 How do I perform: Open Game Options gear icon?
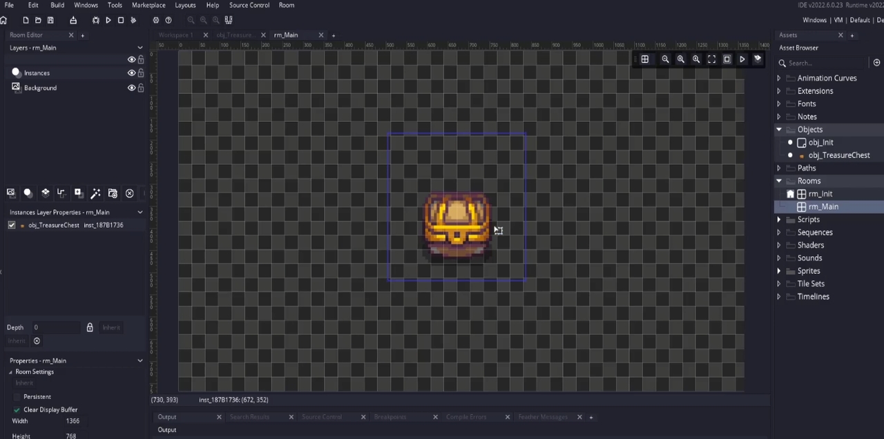pyautogui.click(x=155, y=20)
